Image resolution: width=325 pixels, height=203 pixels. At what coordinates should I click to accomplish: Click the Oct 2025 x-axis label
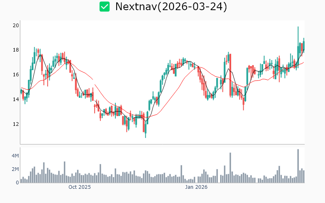click(x=80, y=187)
